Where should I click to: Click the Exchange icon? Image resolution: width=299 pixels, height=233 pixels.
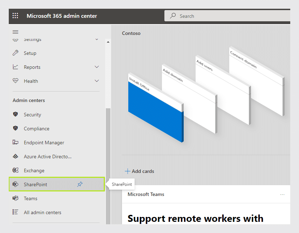[x=15, y=170]
